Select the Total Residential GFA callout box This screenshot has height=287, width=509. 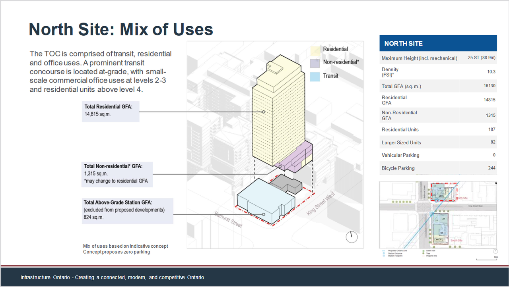point(111,111)
